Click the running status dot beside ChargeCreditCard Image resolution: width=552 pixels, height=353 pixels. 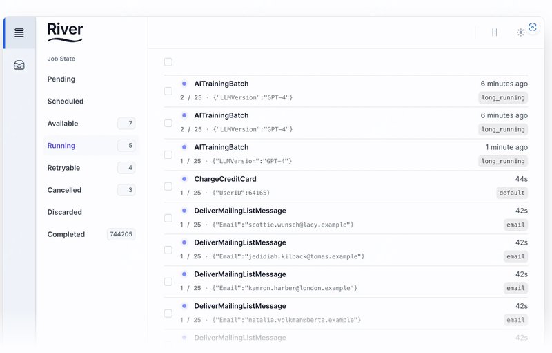click(184, 179)
